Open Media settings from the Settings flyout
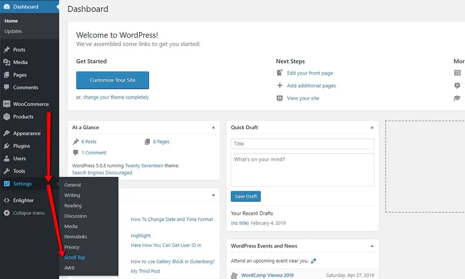Viewport: 465px width, 279px height. tap(71, 226)
